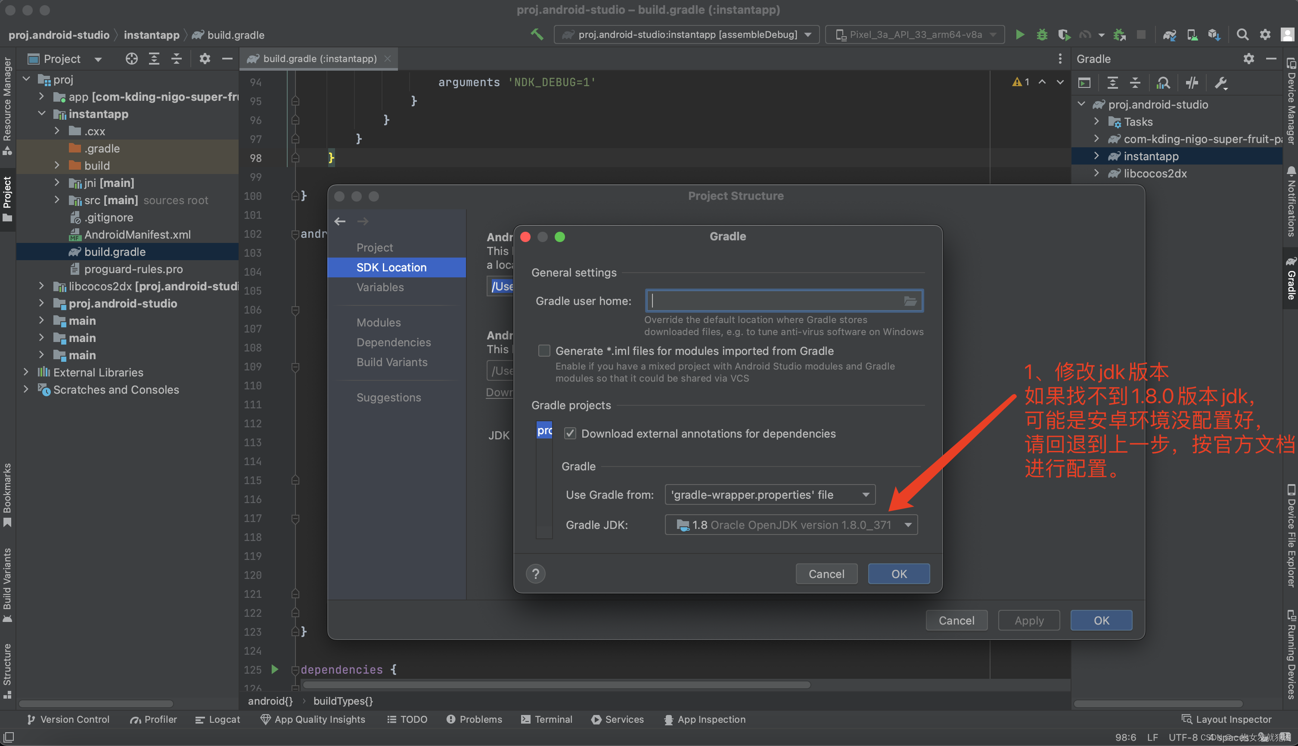Image resolution: width=1298 pixels, height=746 pixels.
Task: Click Apply in Project Structure dialog
Action: coord(1028,620)
